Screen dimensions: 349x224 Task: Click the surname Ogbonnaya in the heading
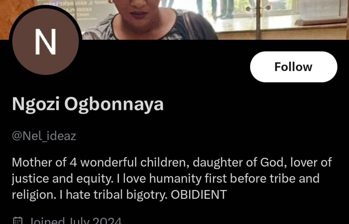[114, 104]
